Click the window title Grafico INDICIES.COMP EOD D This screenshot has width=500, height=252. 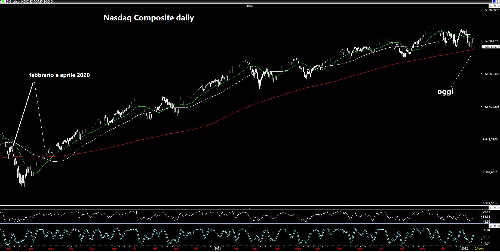(31, 2)
